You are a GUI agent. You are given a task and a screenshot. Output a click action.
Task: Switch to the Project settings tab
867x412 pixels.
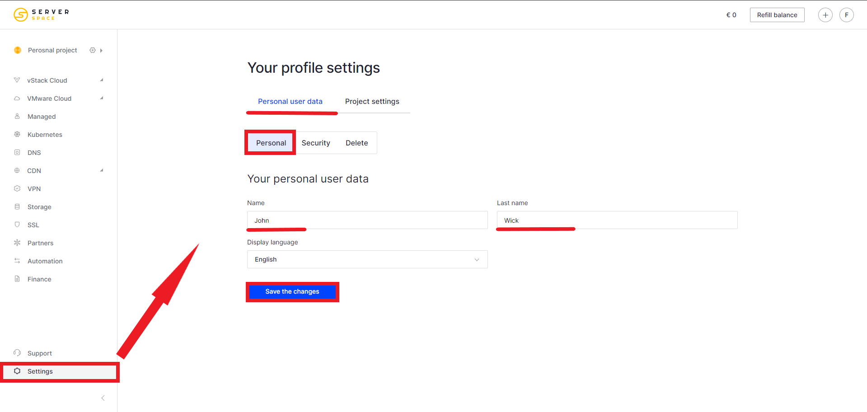(x=372, y=101)
